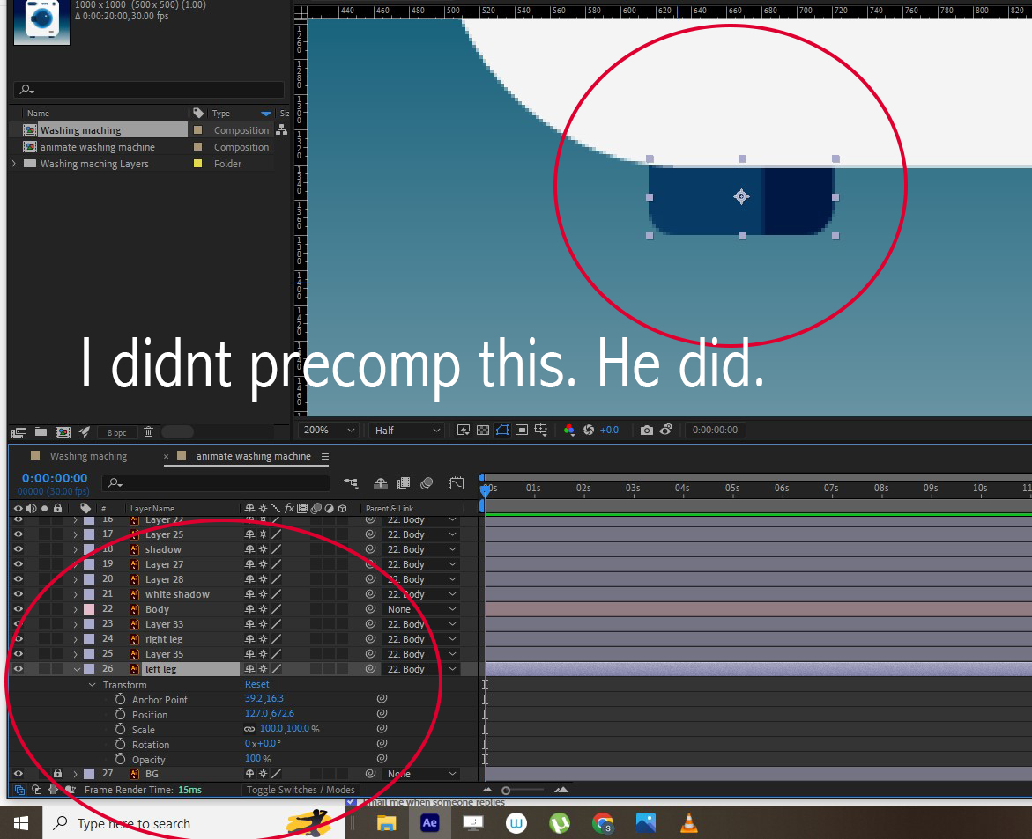Unlock the BG layer

[57, 773]
